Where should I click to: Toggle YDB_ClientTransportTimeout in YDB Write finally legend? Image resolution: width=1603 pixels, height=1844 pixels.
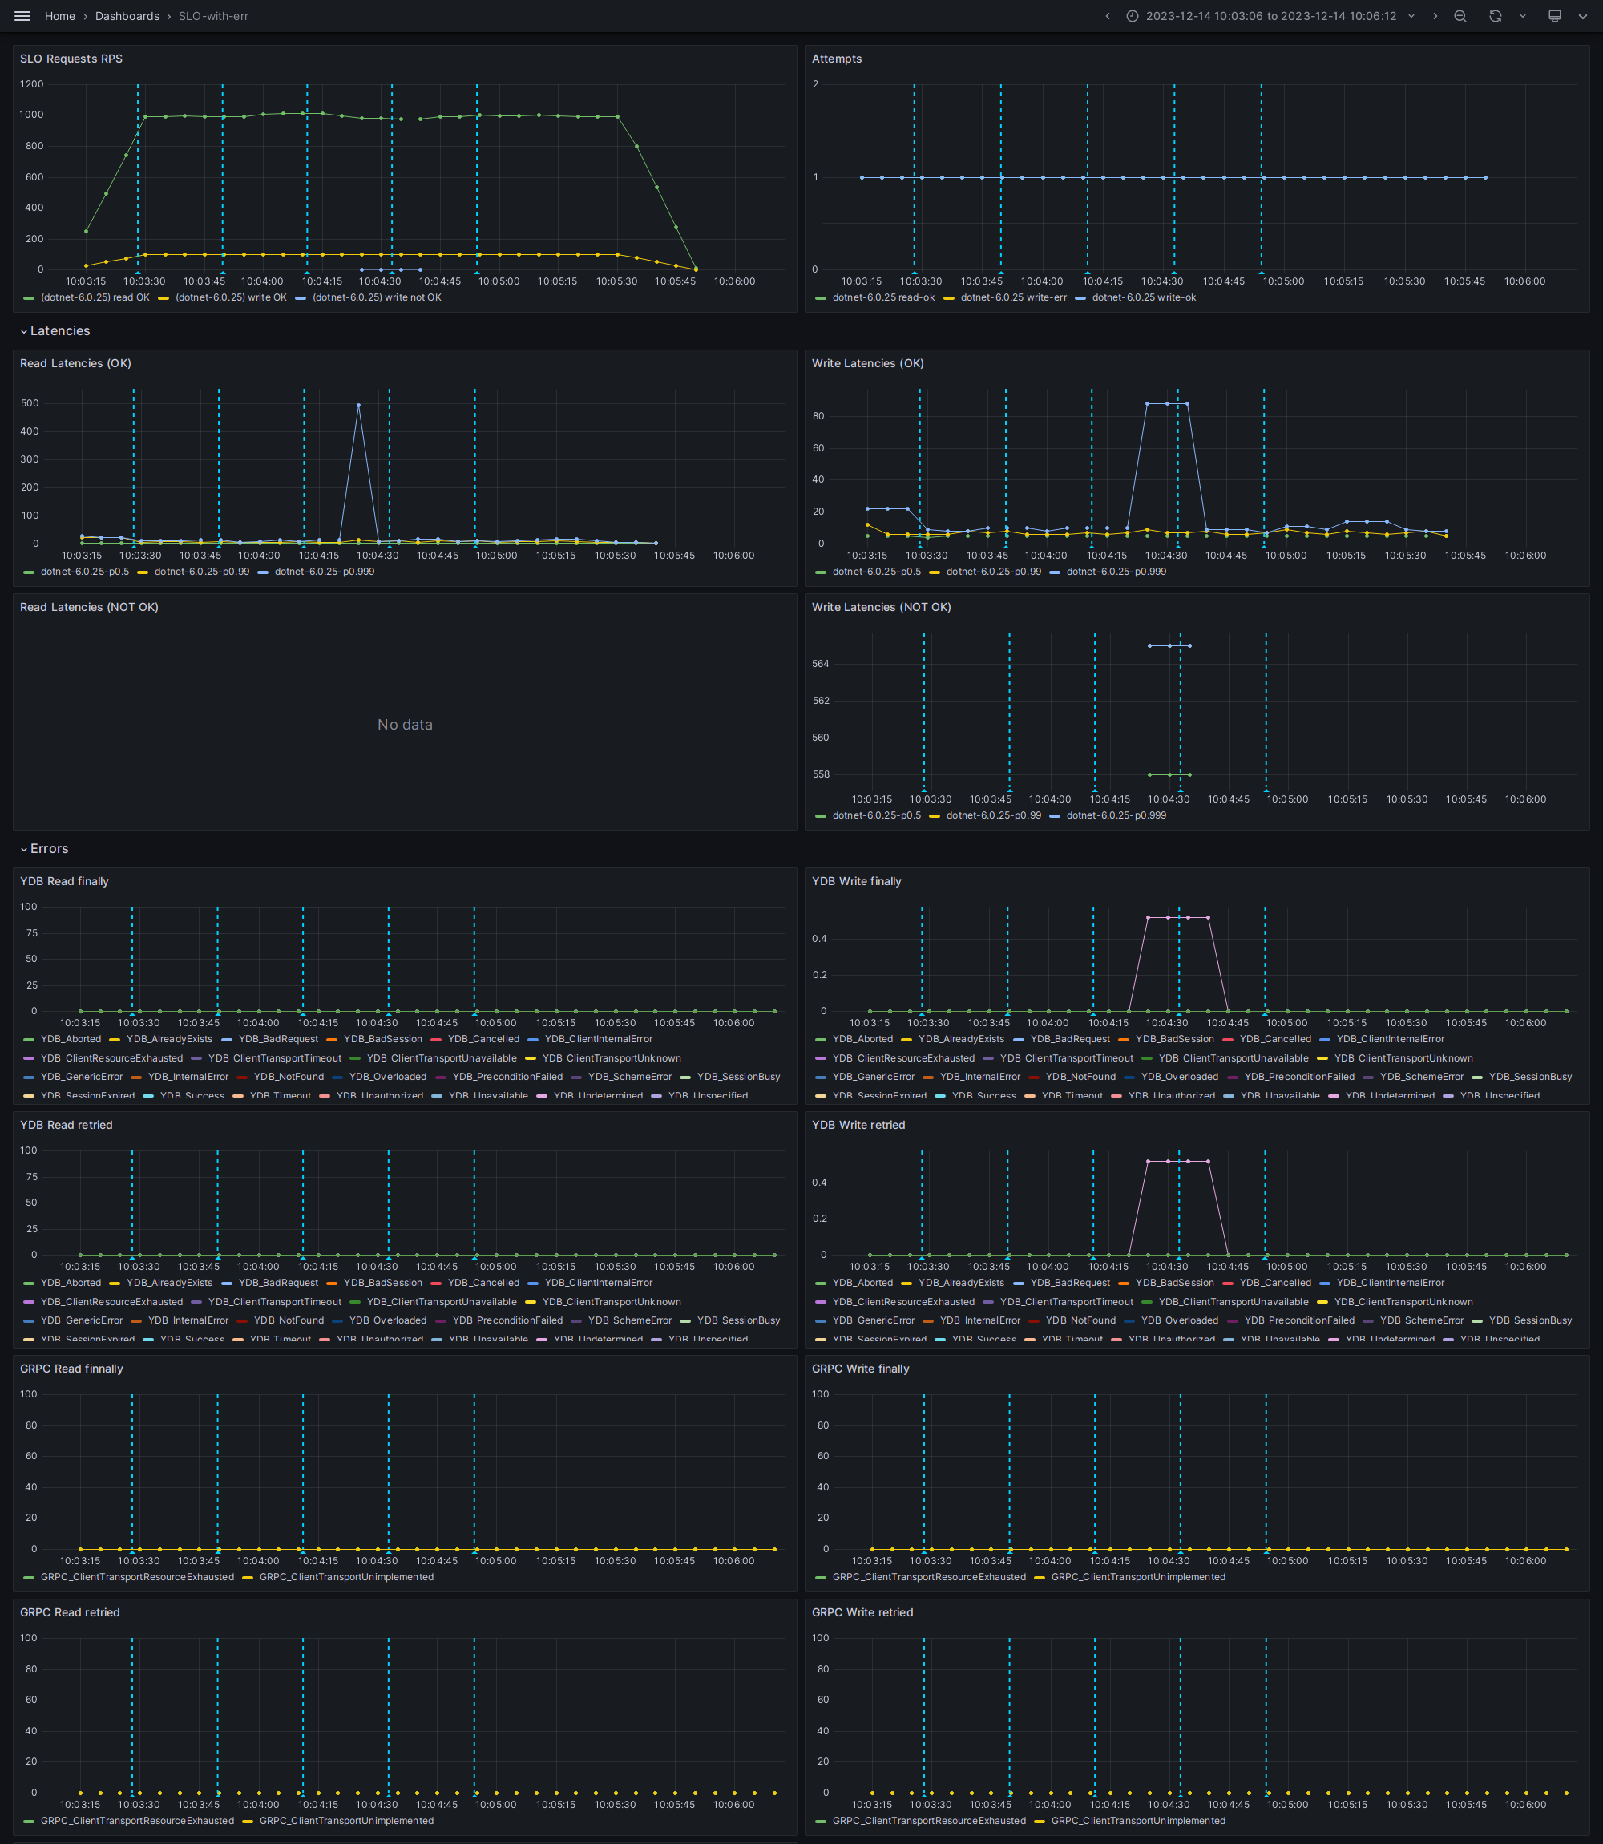[x=1066, y=1058]
